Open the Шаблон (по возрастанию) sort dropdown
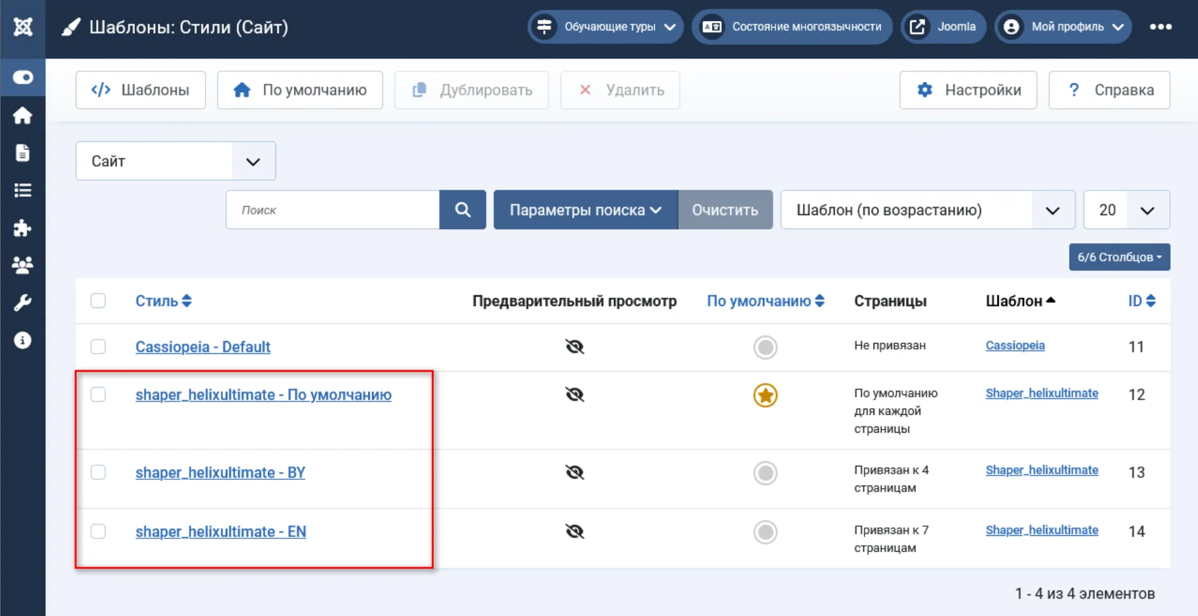Screen dimensions: 1198x616 [x=927, y=210]
